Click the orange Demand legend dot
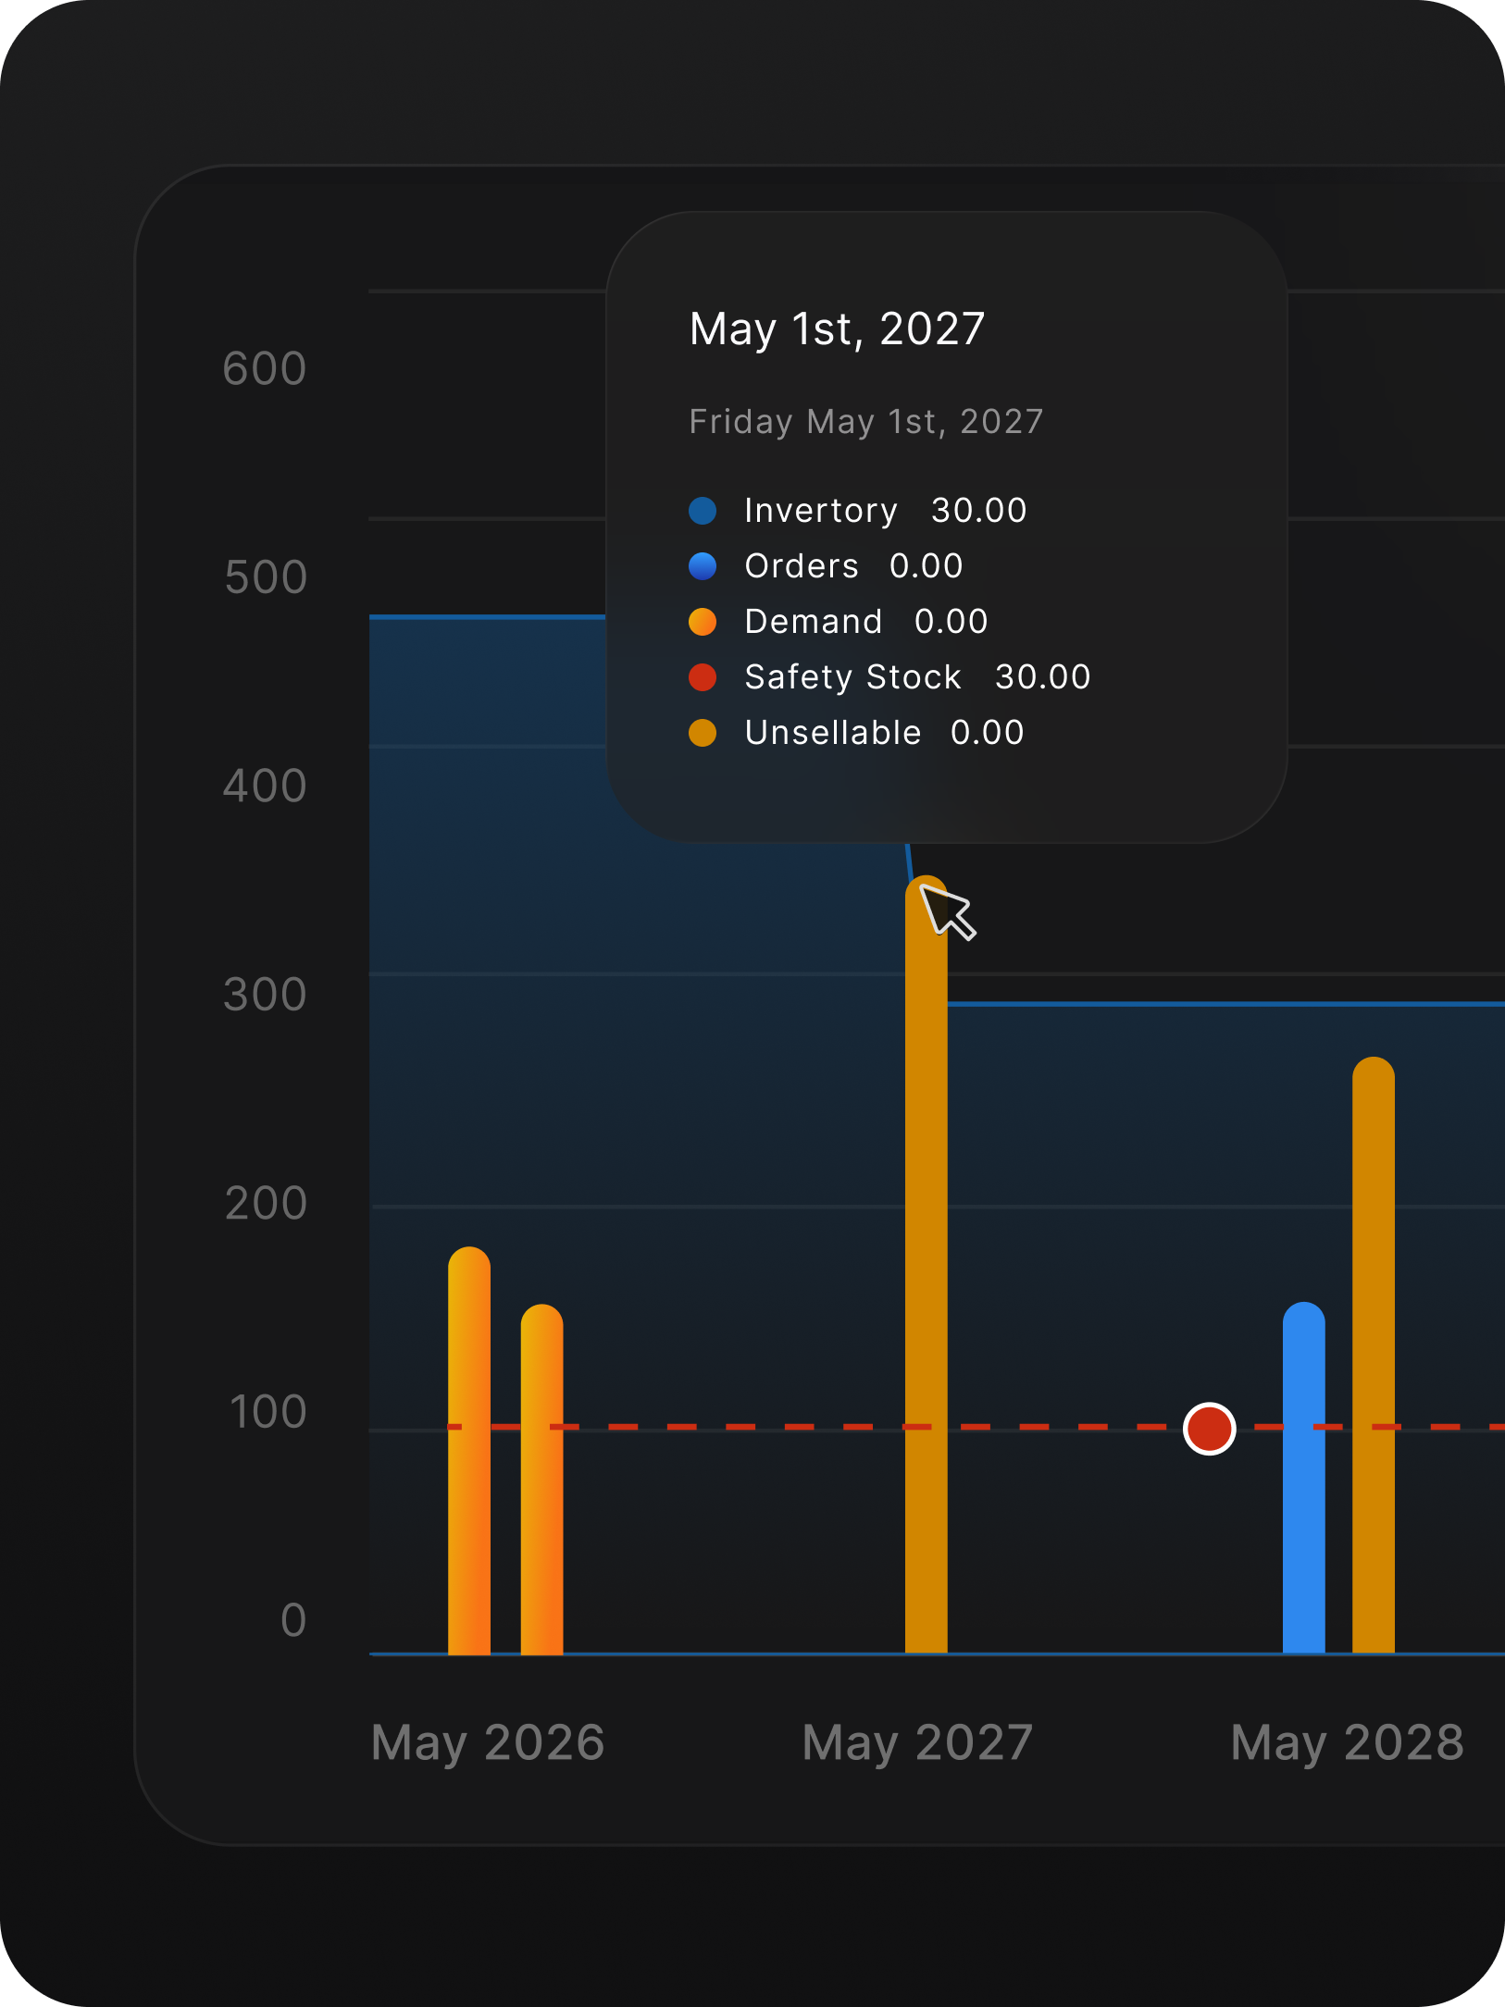 click(x=703, y=622)
